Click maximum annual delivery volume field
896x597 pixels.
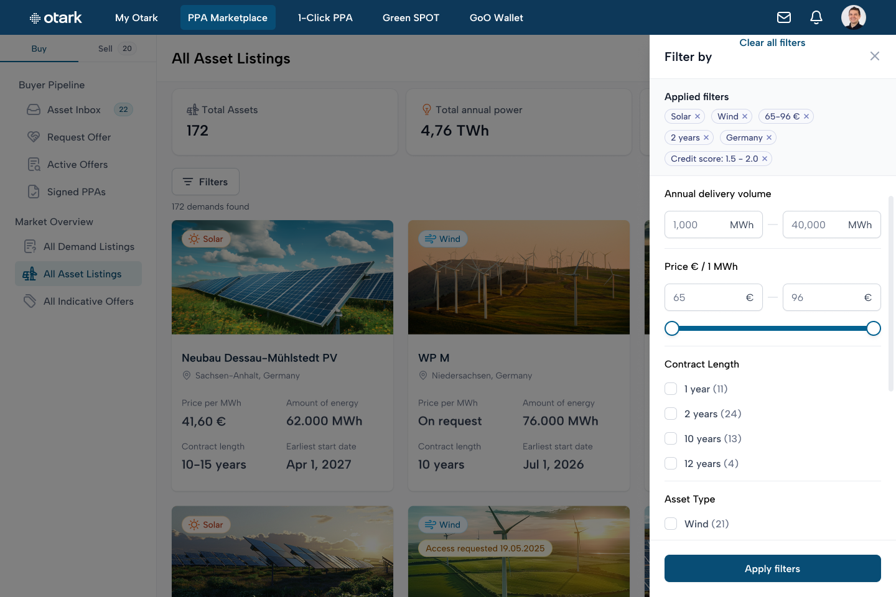coord(832,224)
